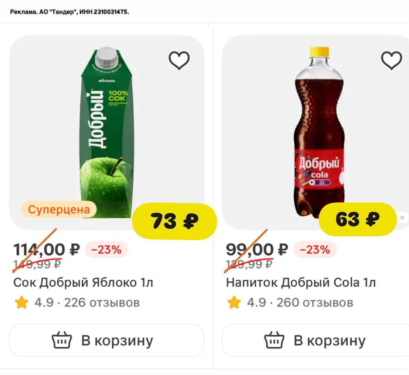
Task: Toggle the heart on Добрый Cola card
Action: coord(391,61)
